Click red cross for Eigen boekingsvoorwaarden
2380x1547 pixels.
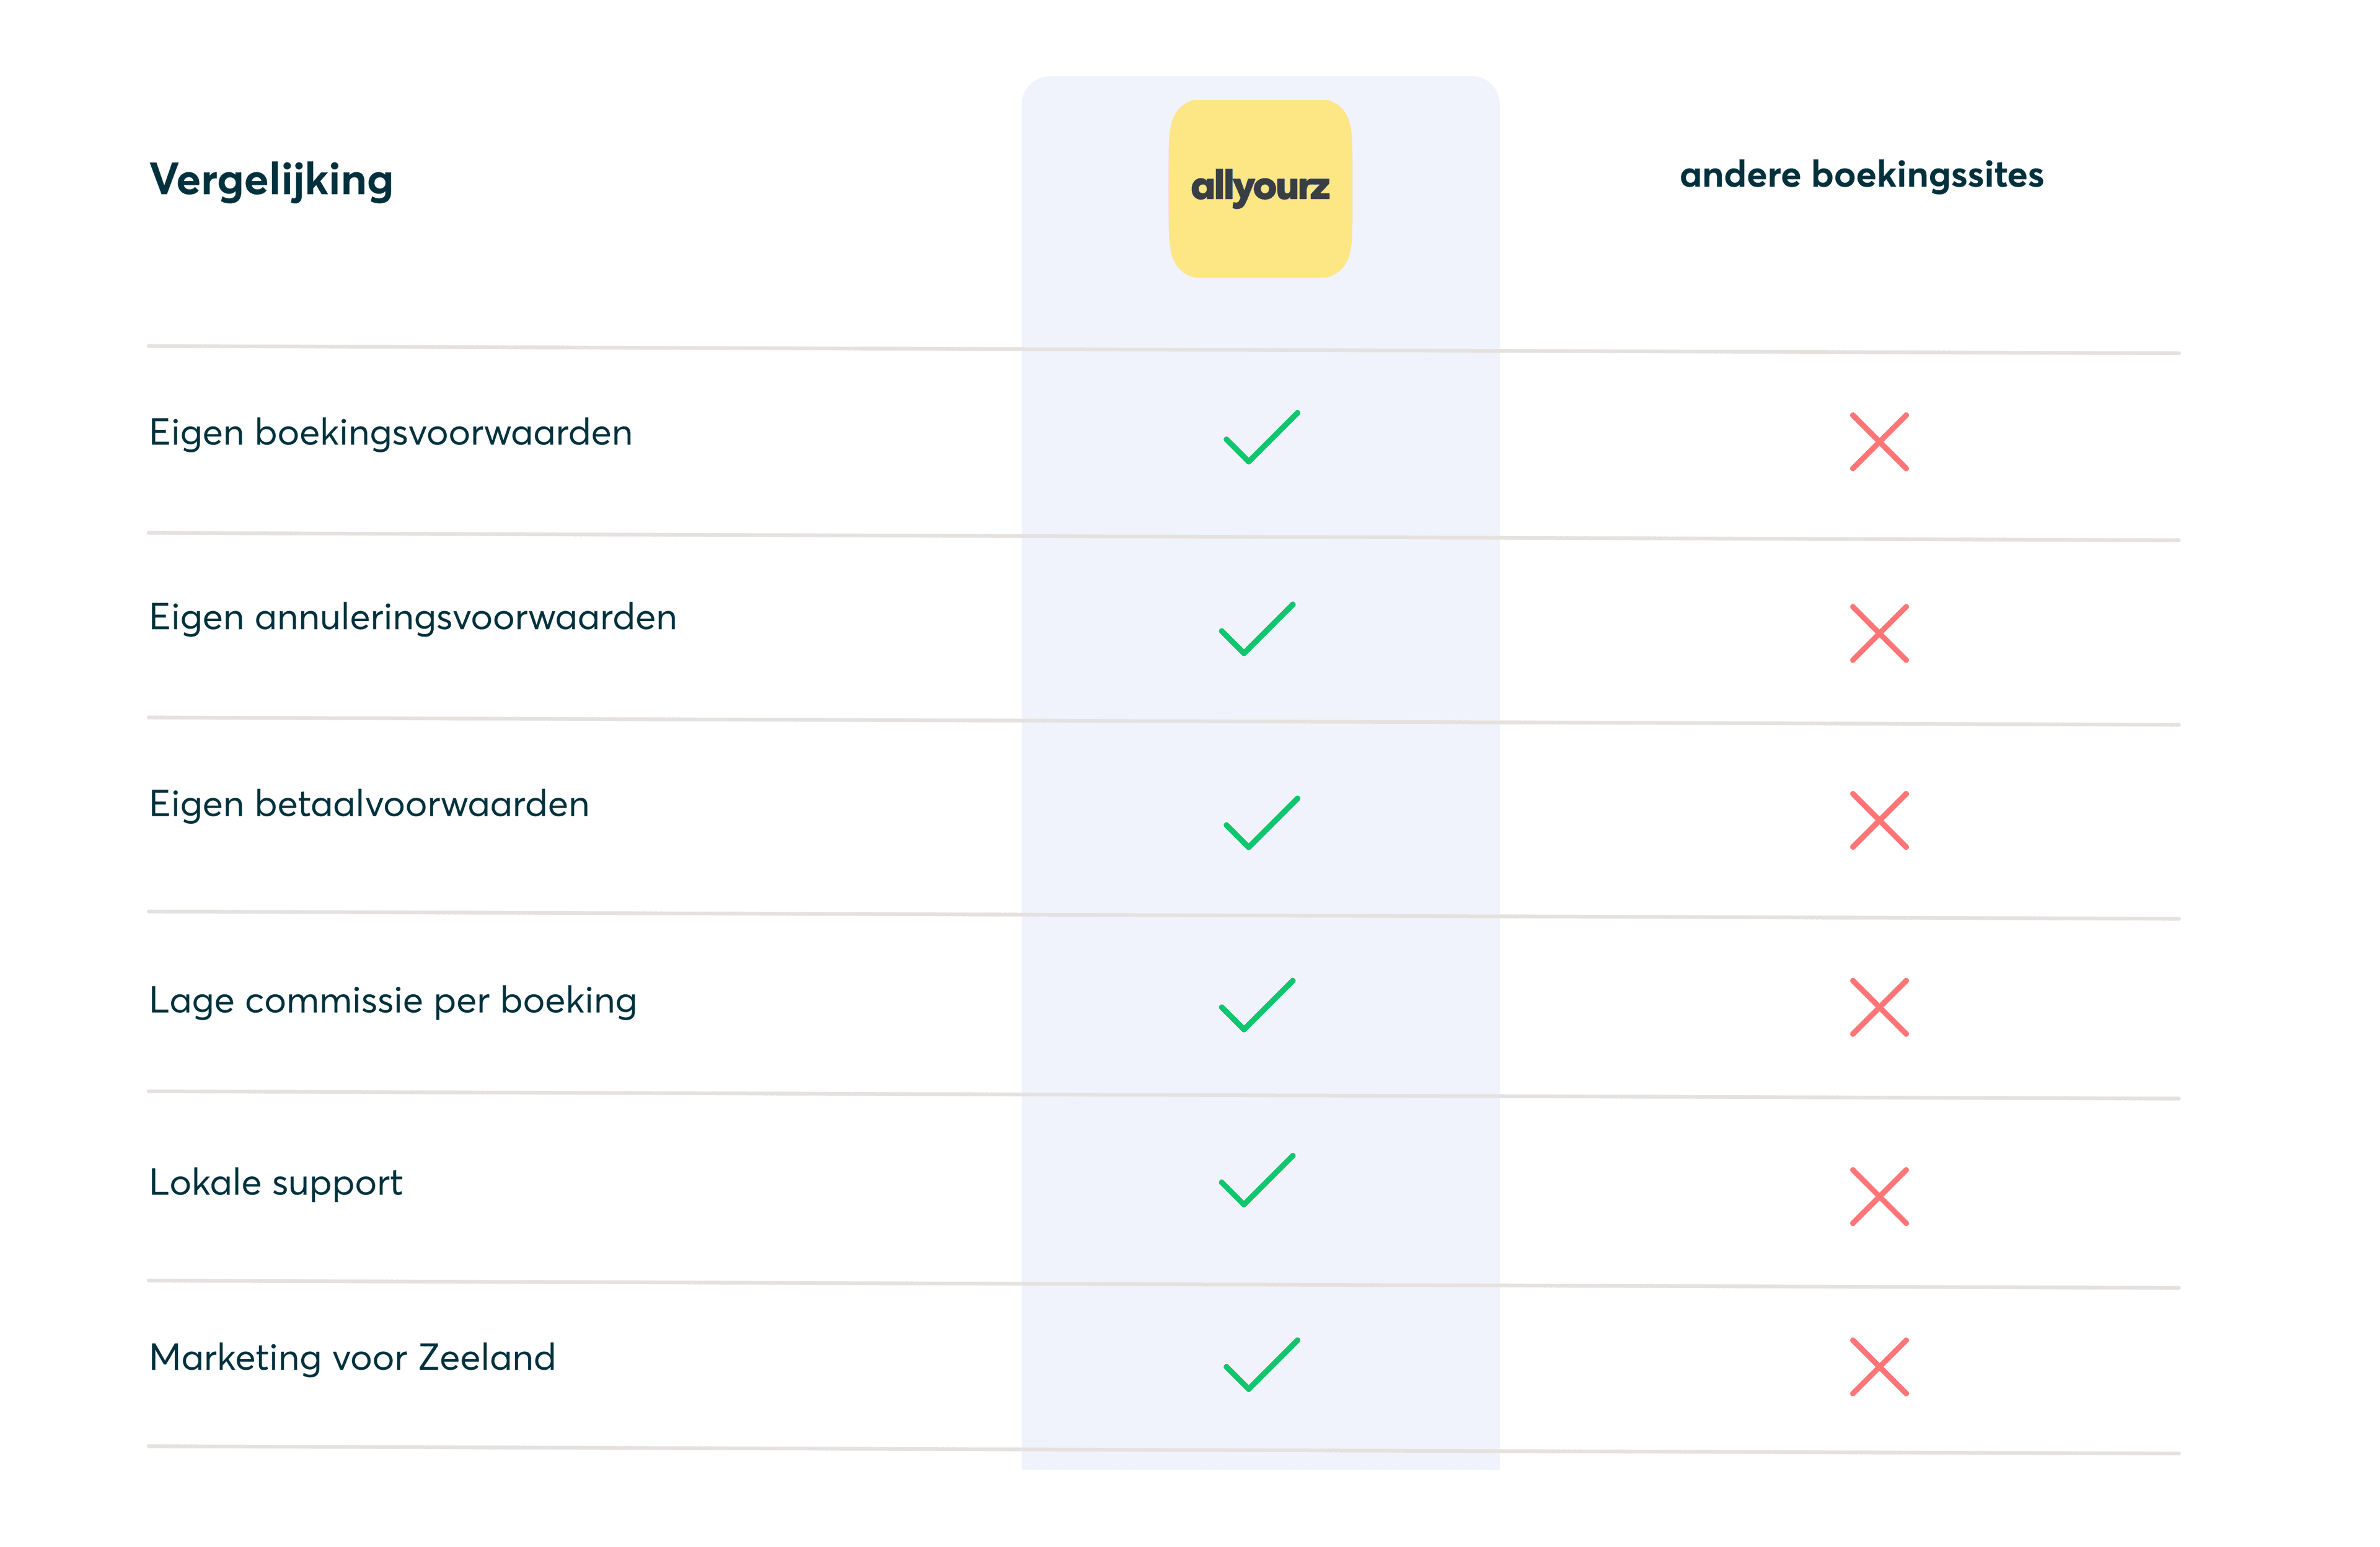click(1878, 441)
